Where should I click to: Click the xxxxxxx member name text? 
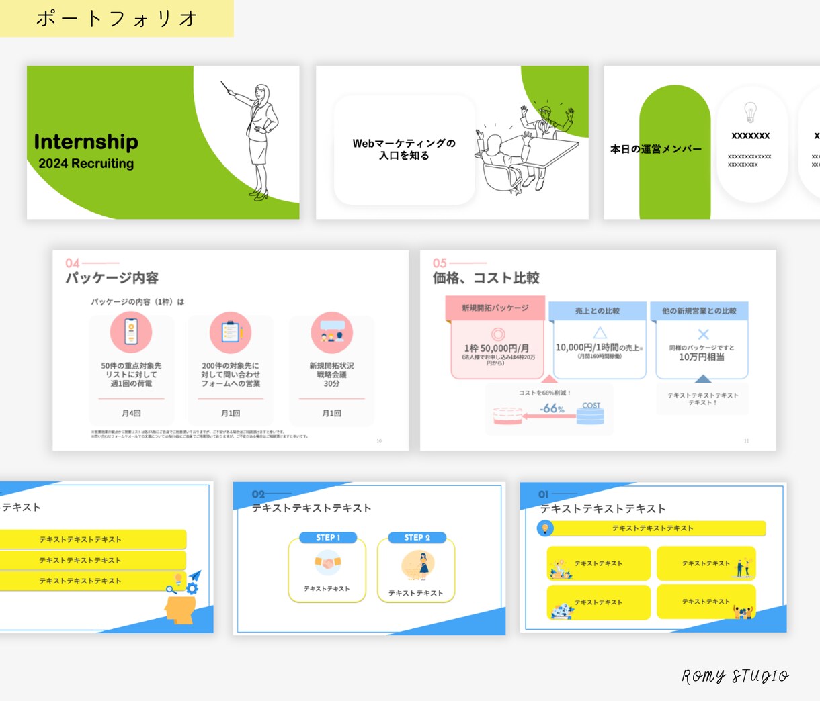pyautogui.click(x=751, y=136)
